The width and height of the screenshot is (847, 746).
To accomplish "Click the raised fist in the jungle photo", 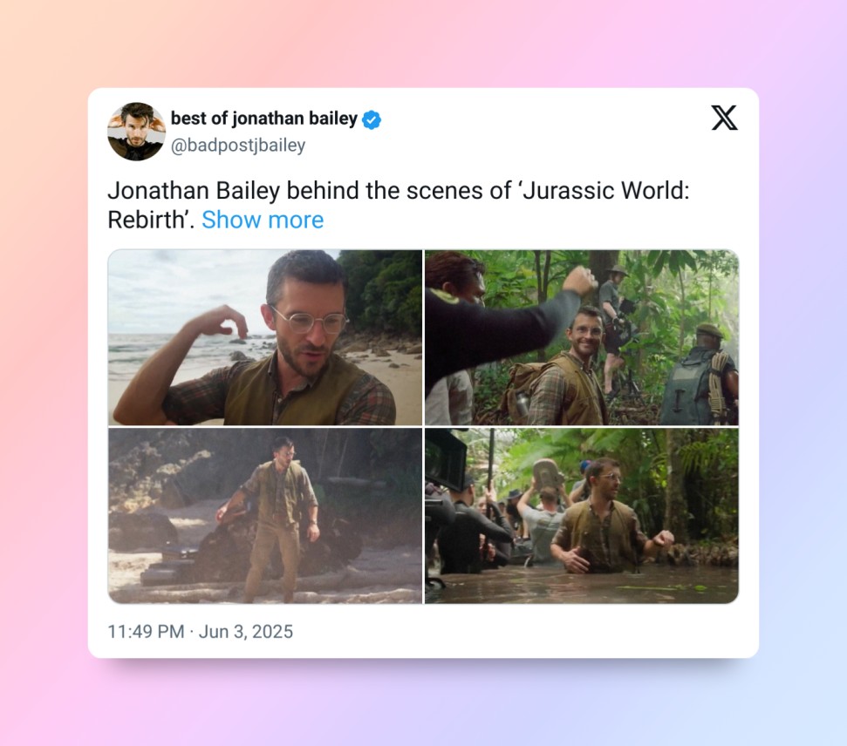I will coord(579,281).
